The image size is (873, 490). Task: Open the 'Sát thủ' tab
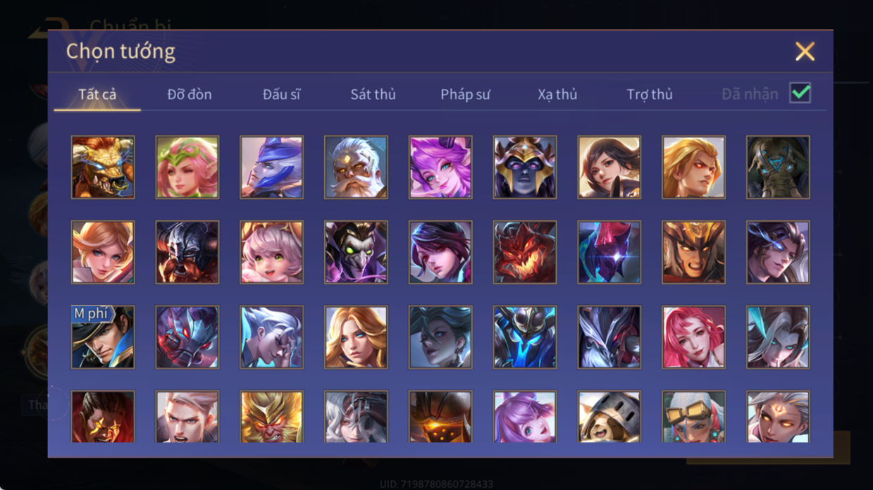tap(373, 94)
